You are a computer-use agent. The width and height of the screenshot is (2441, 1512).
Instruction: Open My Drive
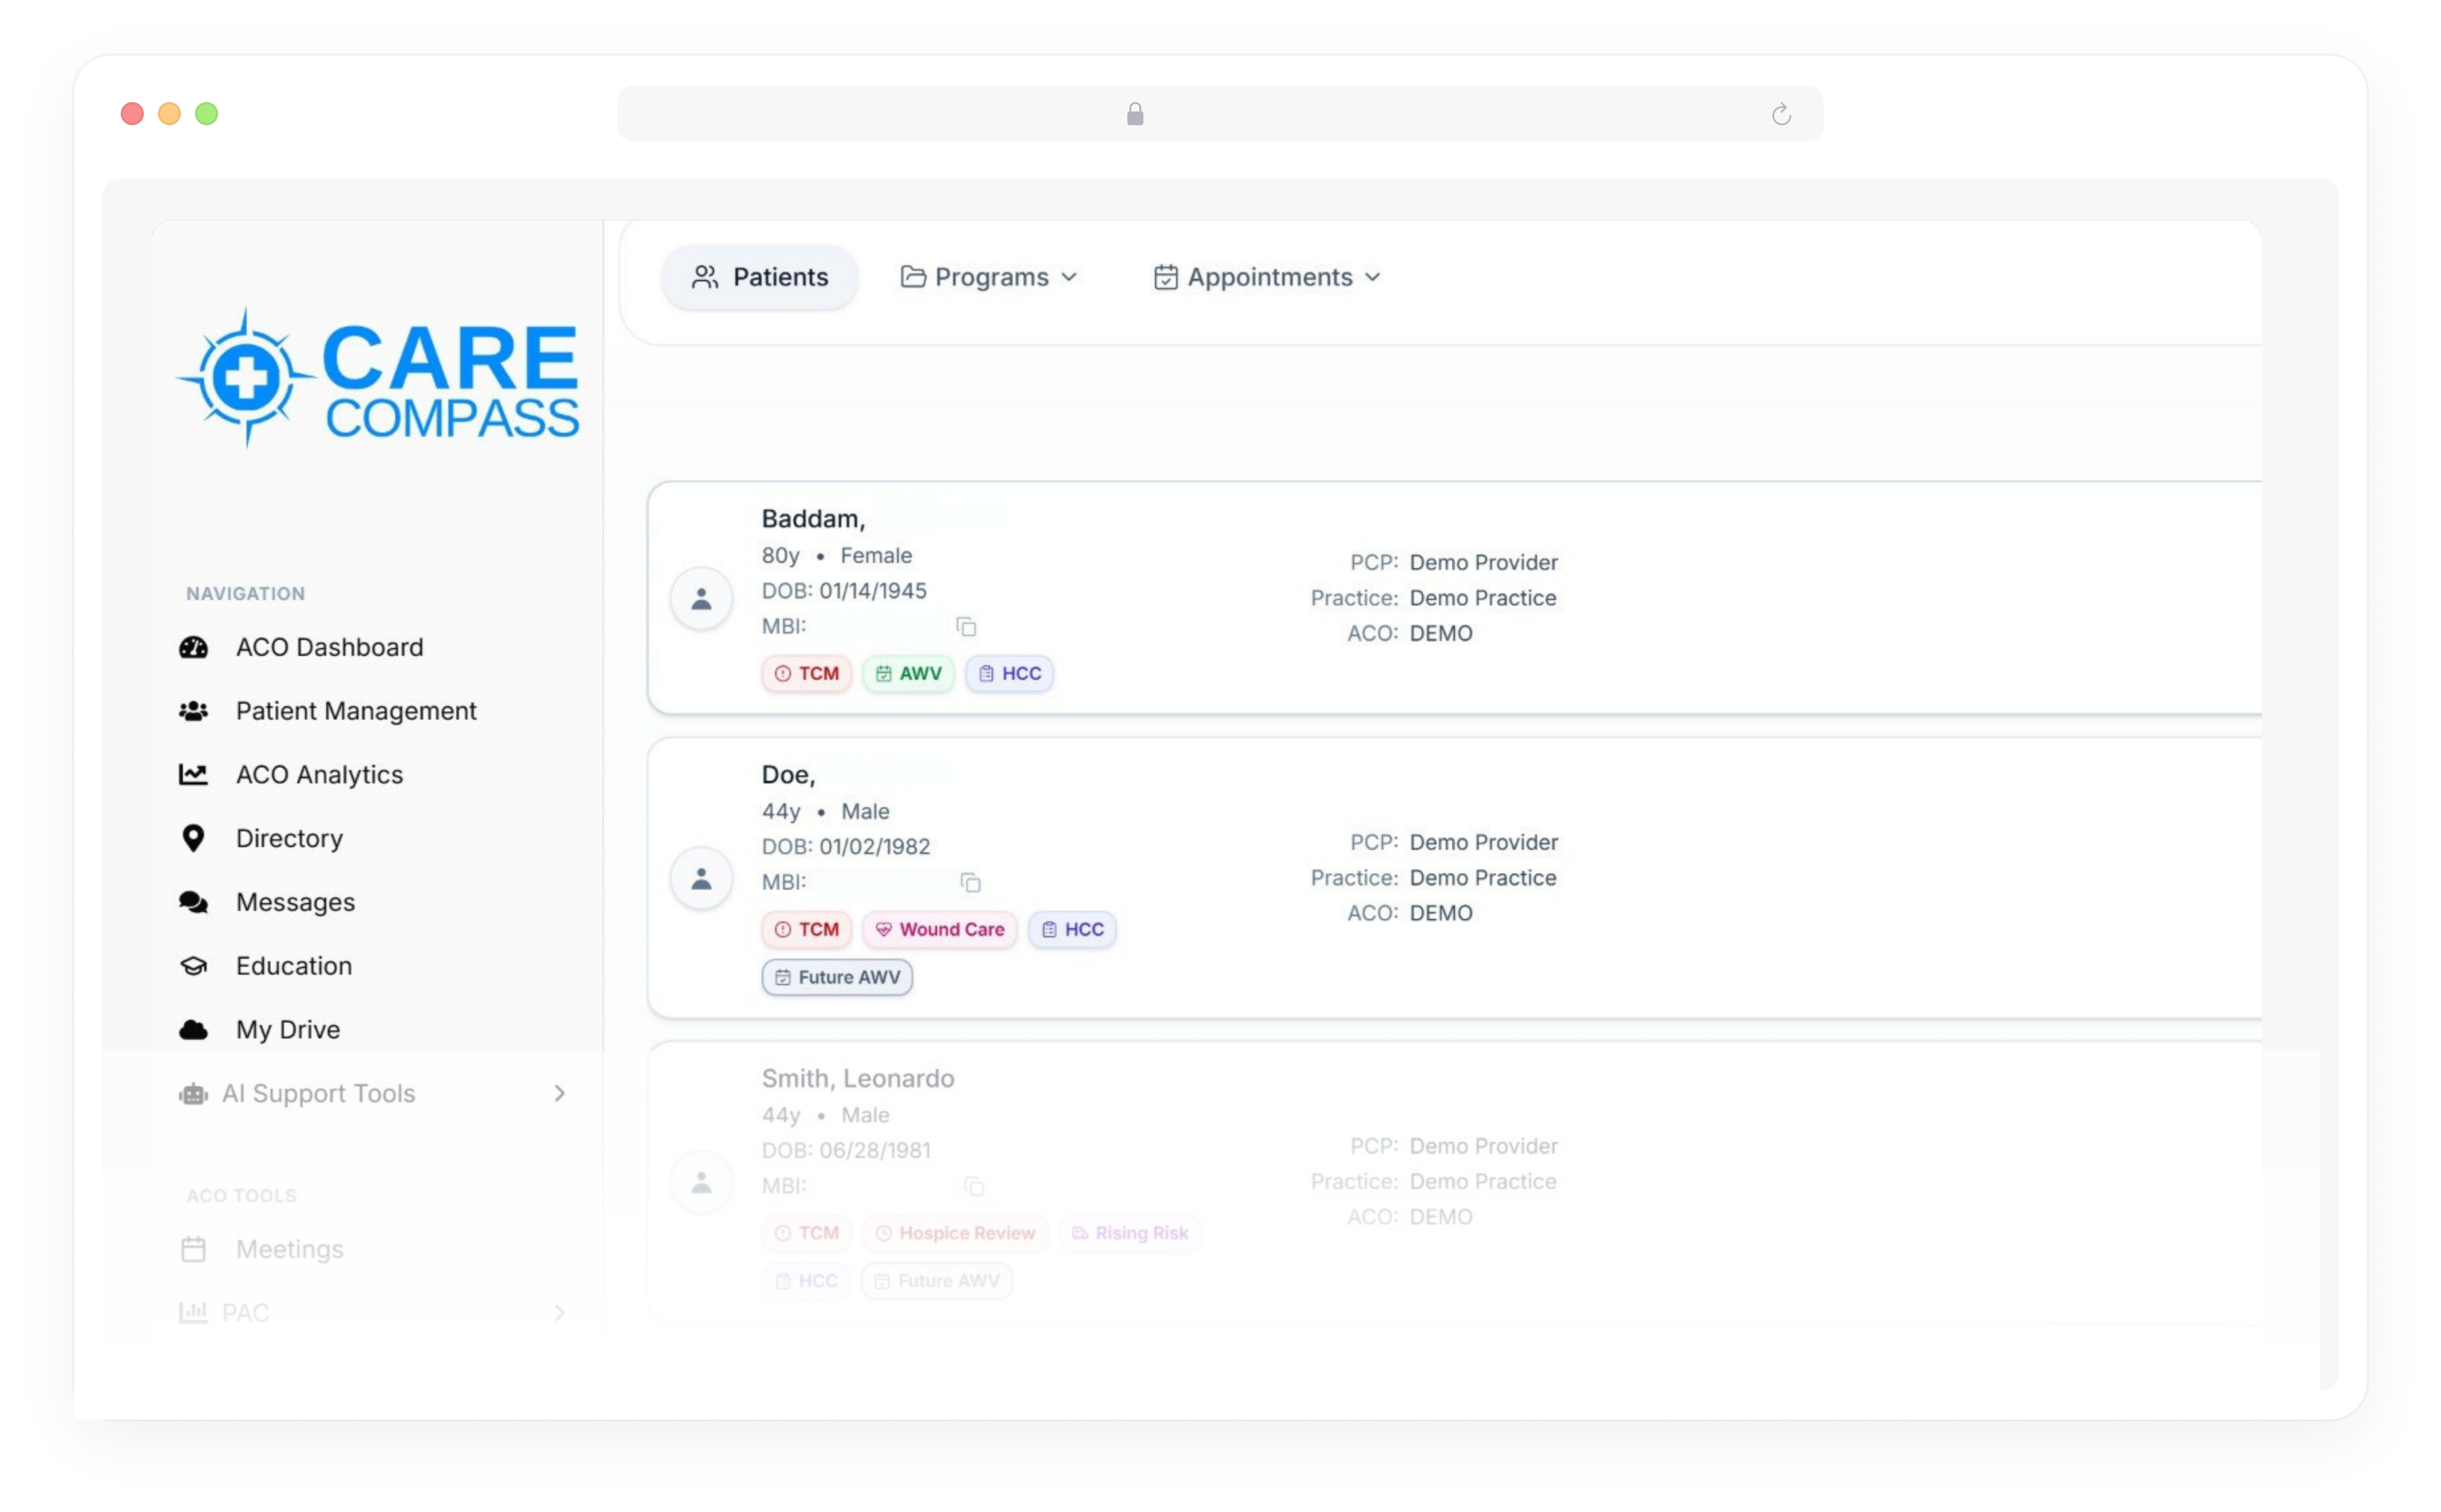(x=288, y=1030)
